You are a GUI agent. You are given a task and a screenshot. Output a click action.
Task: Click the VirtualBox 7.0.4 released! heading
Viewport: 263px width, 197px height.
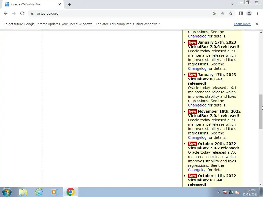pos(213,116)
